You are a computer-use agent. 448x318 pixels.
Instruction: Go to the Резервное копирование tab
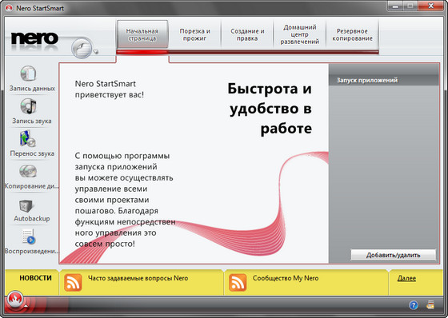pyautogui.click(x=352, y=34)
